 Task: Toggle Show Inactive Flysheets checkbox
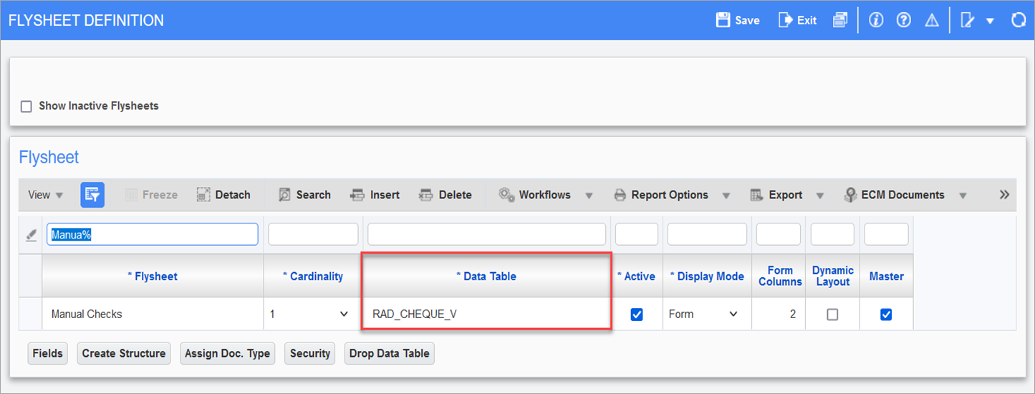tap(27, 106)
